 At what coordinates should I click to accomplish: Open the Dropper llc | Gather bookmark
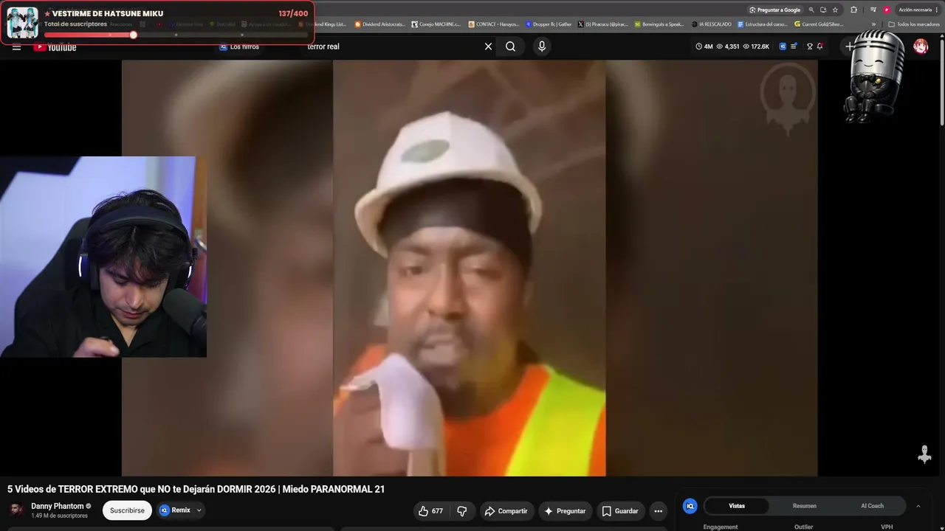tap(549, 24)
